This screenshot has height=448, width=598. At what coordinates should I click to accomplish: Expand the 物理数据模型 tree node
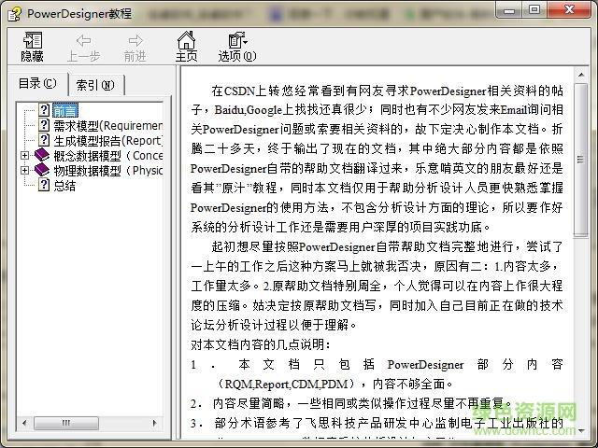(x=24, y=170)
